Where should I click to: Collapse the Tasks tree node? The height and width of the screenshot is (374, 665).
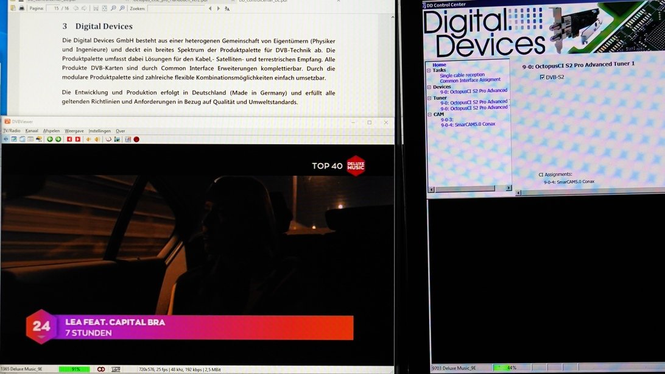pyautogui.click(x=429, y=70)
